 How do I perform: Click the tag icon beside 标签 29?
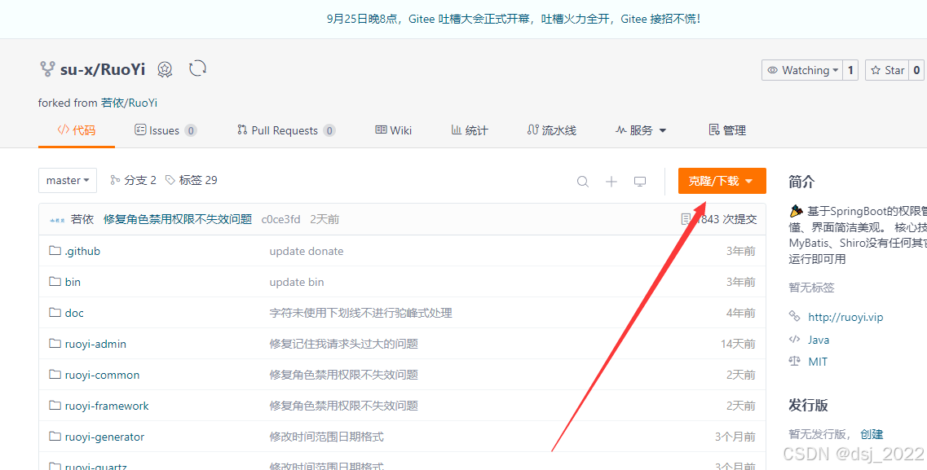tap(170, 180)
